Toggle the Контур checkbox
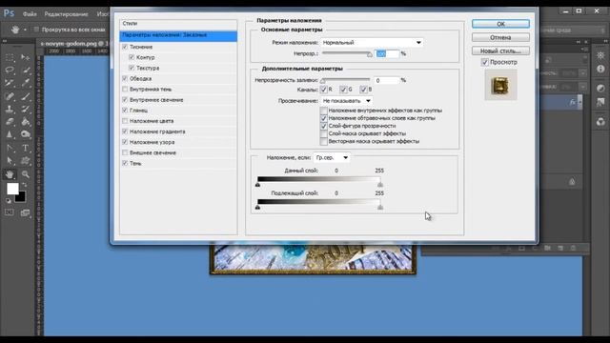 pos(132,57)
